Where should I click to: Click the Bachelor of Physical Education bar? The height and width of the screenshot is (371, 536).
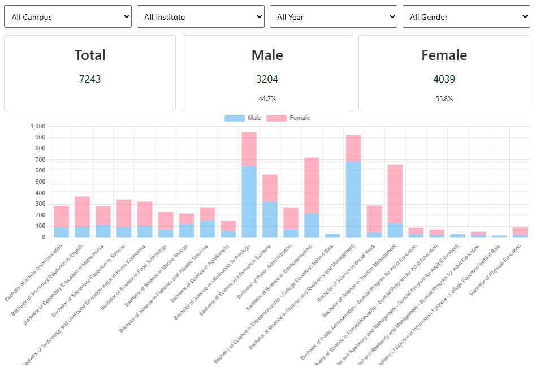[x=520, y=231]
